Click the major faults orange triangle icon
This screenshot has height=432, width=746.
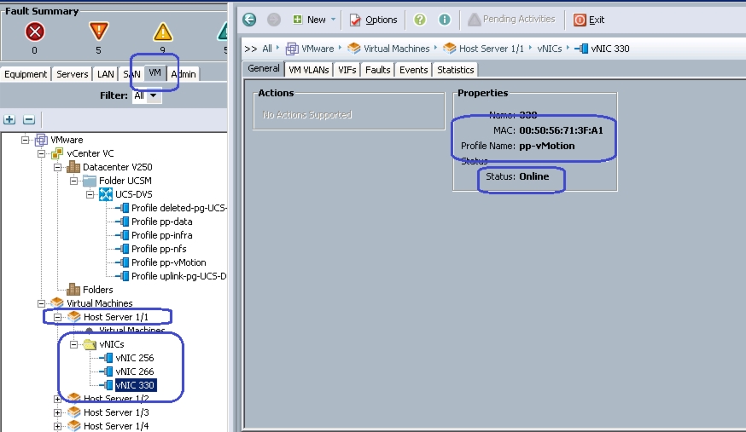coord(98,32)
